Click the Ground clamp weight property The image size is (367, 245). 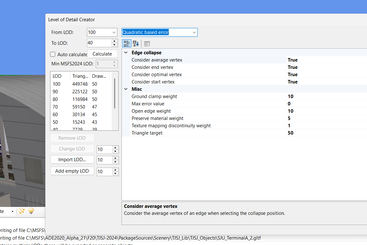154,96
